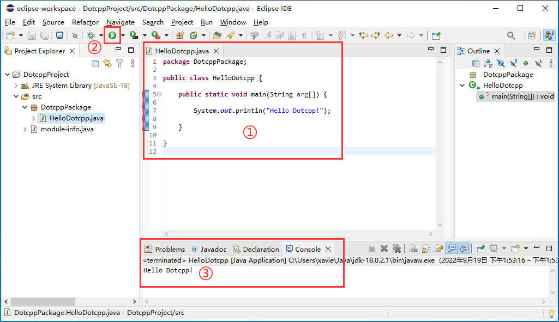Click the toolbar Search magnifier icon

coord(511,35)
